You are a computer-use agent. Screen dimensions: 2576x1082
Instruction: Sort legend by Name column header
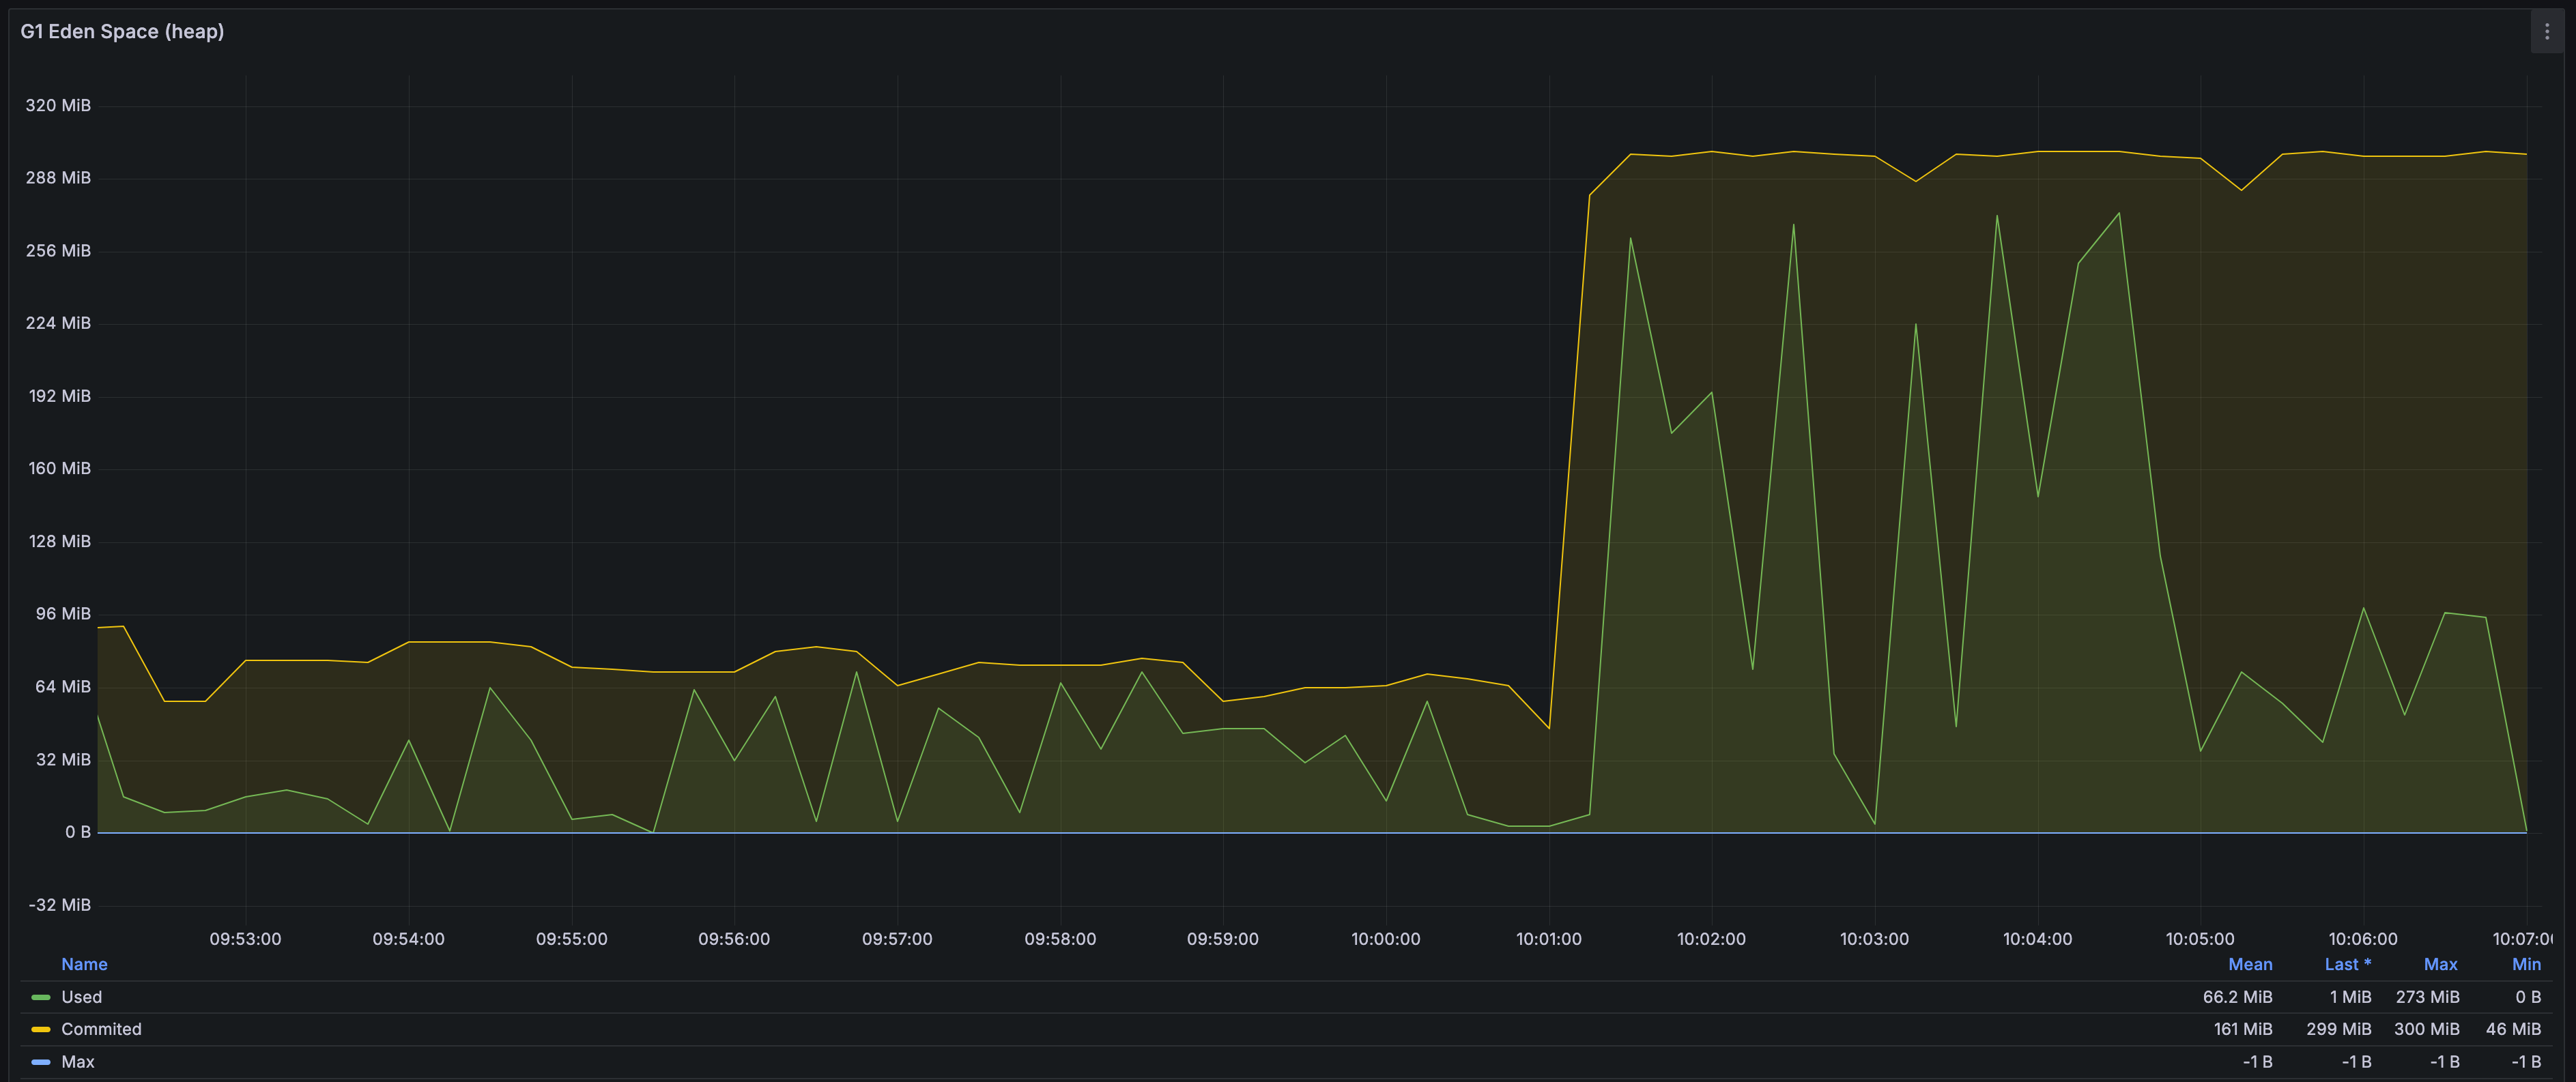pyautogui.click(x=84, y=964)
